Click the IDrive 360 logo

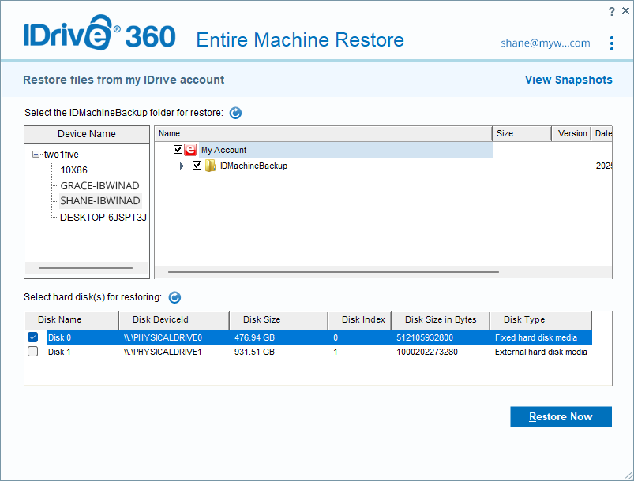tap(99, 37)
